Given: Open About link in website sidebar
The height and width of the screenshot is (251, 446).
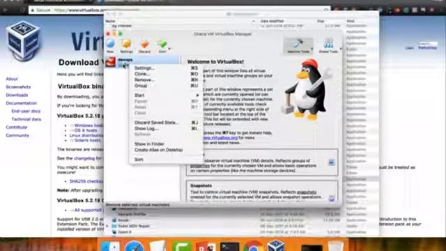Looking at the screenshot, I should 12,79.
